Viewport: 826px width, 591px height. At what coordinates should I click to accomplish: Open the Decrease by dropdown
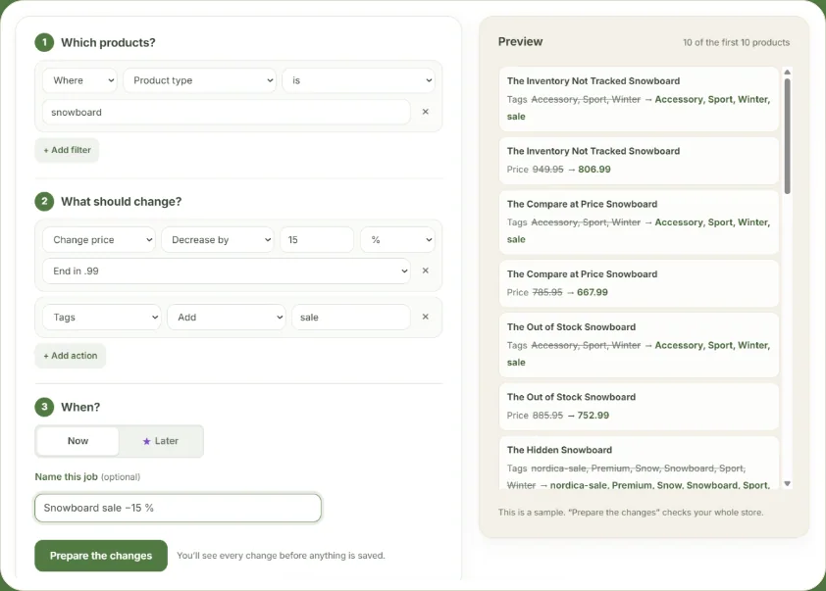click(x=217, y=240)
